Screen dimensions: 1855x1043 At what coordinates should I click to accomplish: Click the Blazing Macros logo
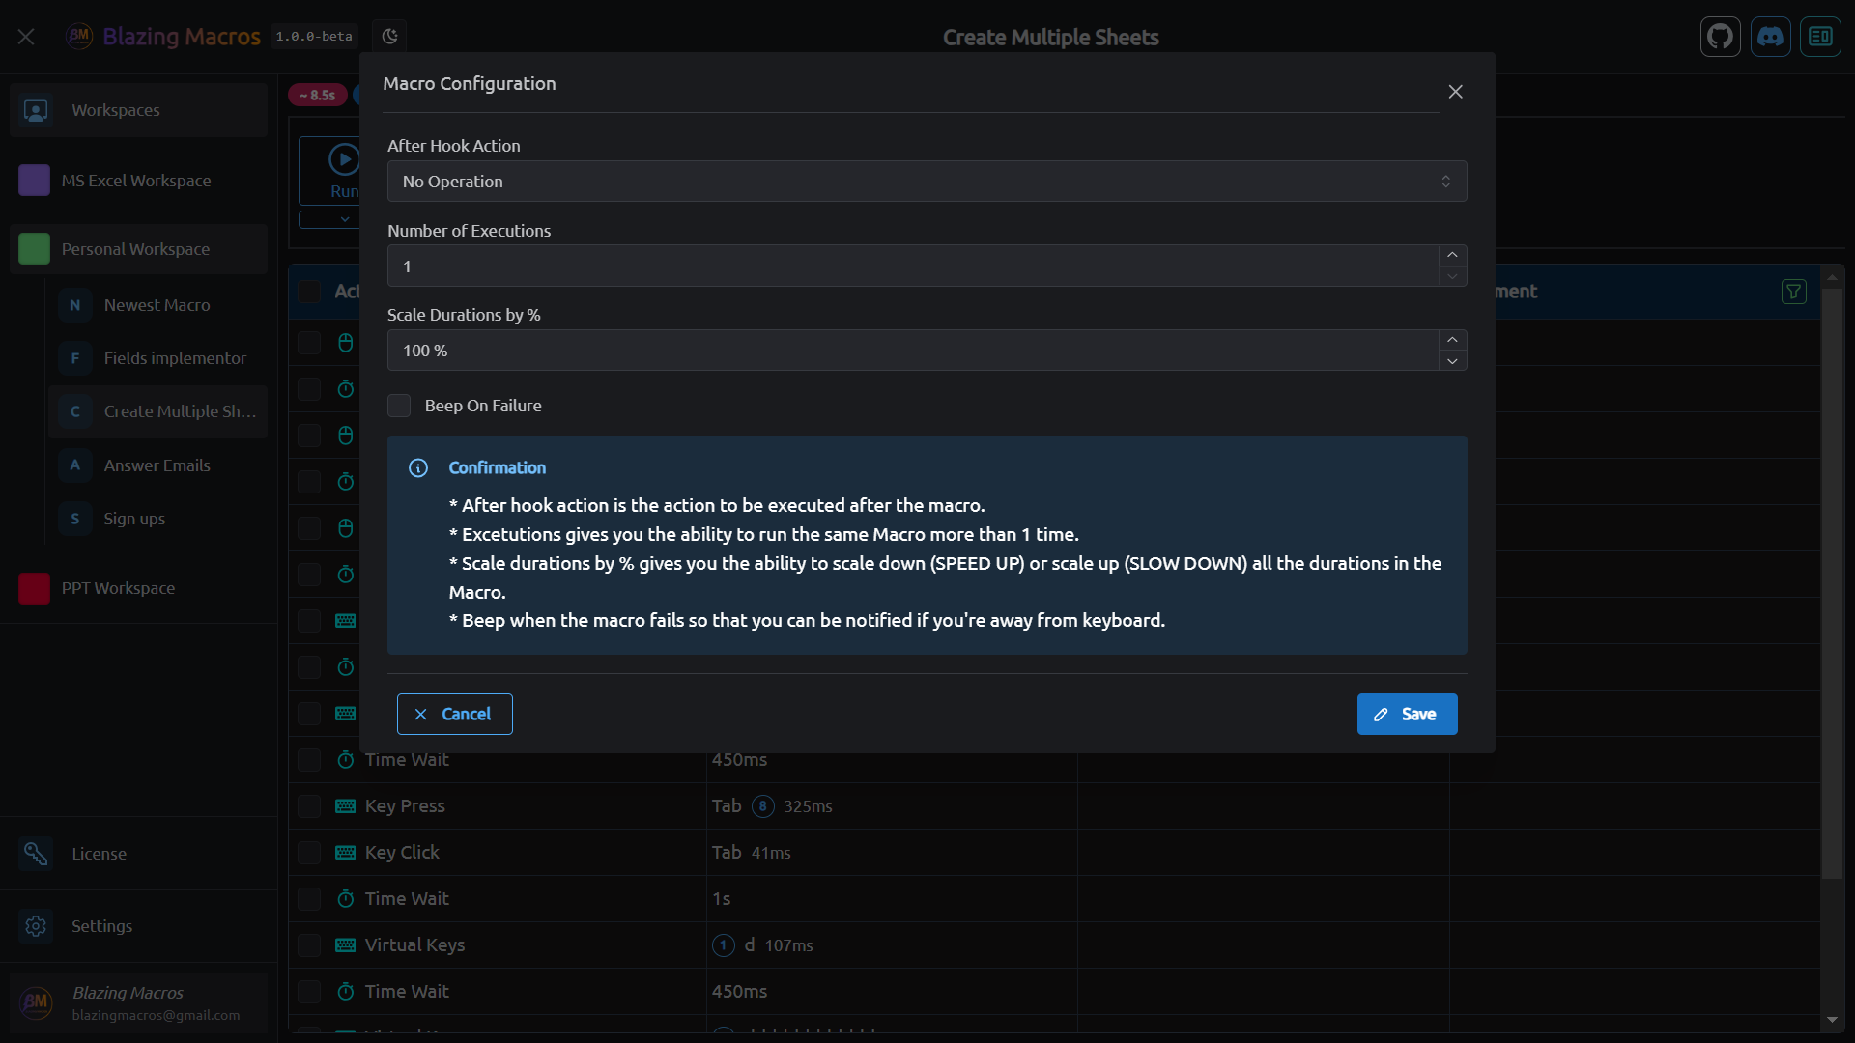click(79, 37)
